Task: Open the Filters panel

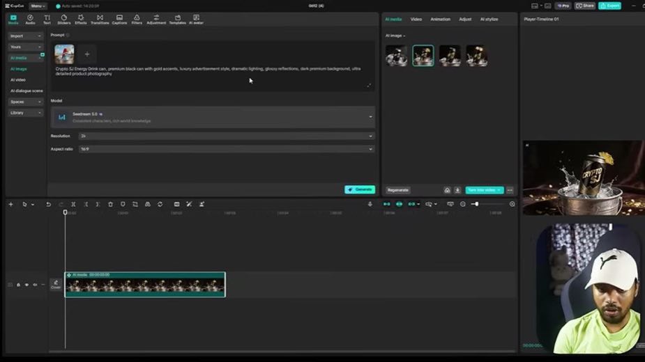Action: (x=137, y=19)
